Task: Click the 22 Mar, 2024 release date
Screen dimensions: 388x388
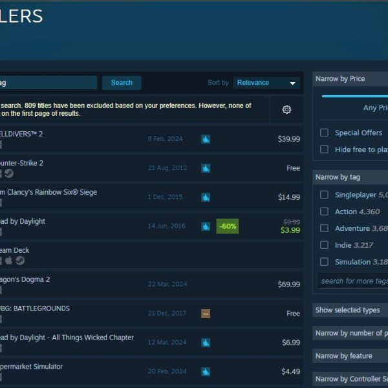Action: [167, 285]
